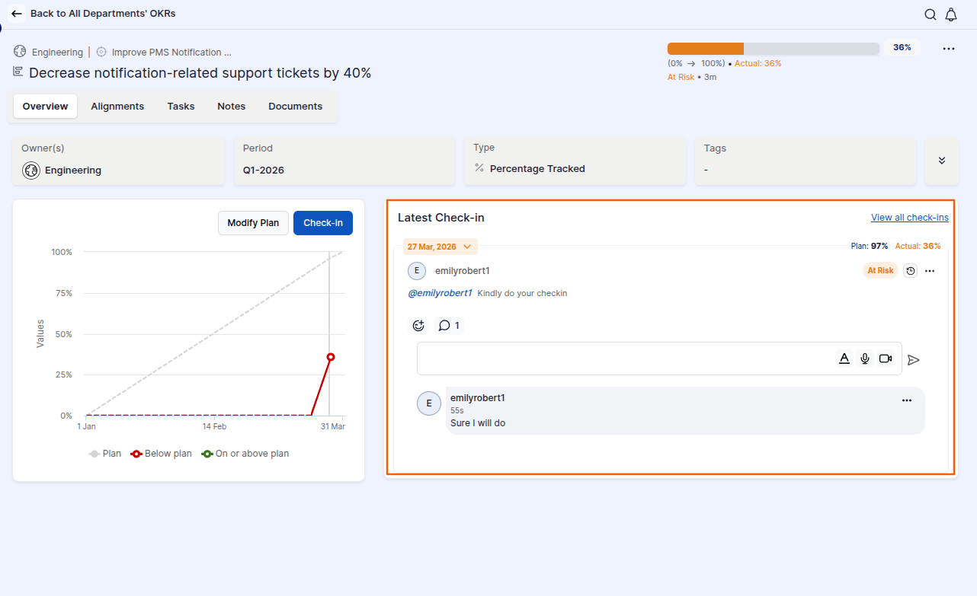Click the red data point on chart
Screen dimensions: 977x596
tap(331, 357)
